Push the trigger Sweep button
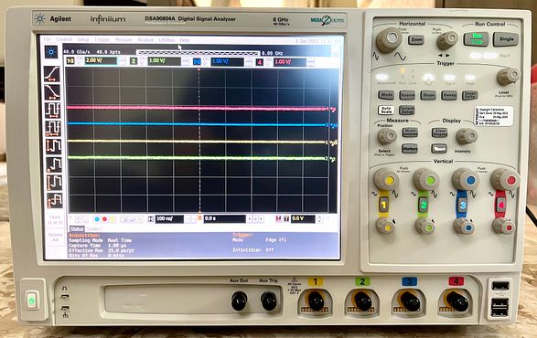 [x=449, y=95]
